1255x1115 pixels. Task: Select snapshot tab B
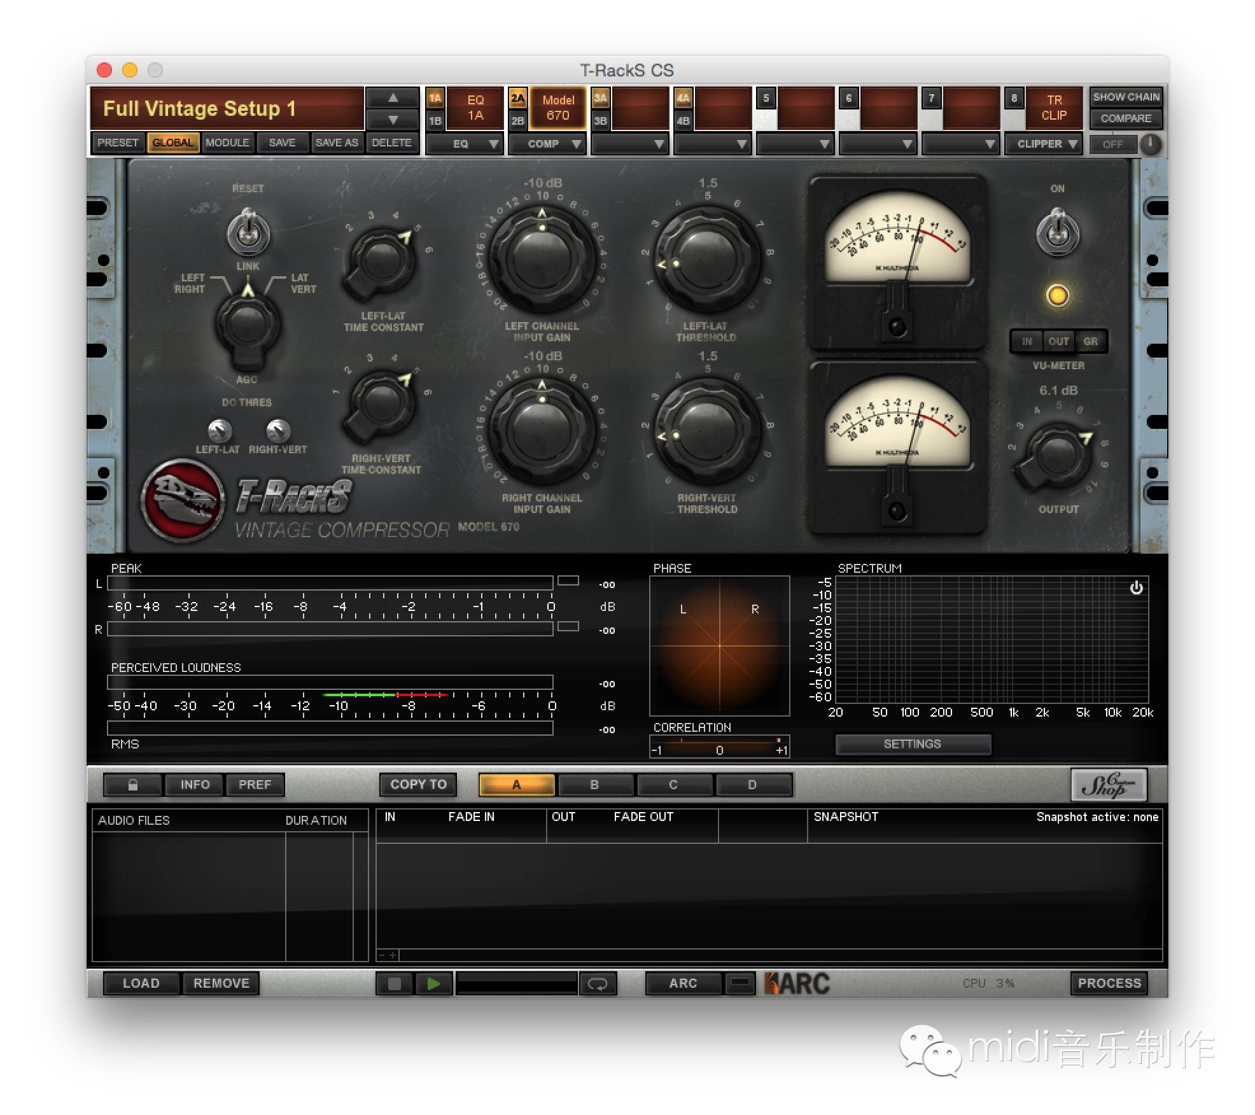pyautogui.click(x=594, y=785)
